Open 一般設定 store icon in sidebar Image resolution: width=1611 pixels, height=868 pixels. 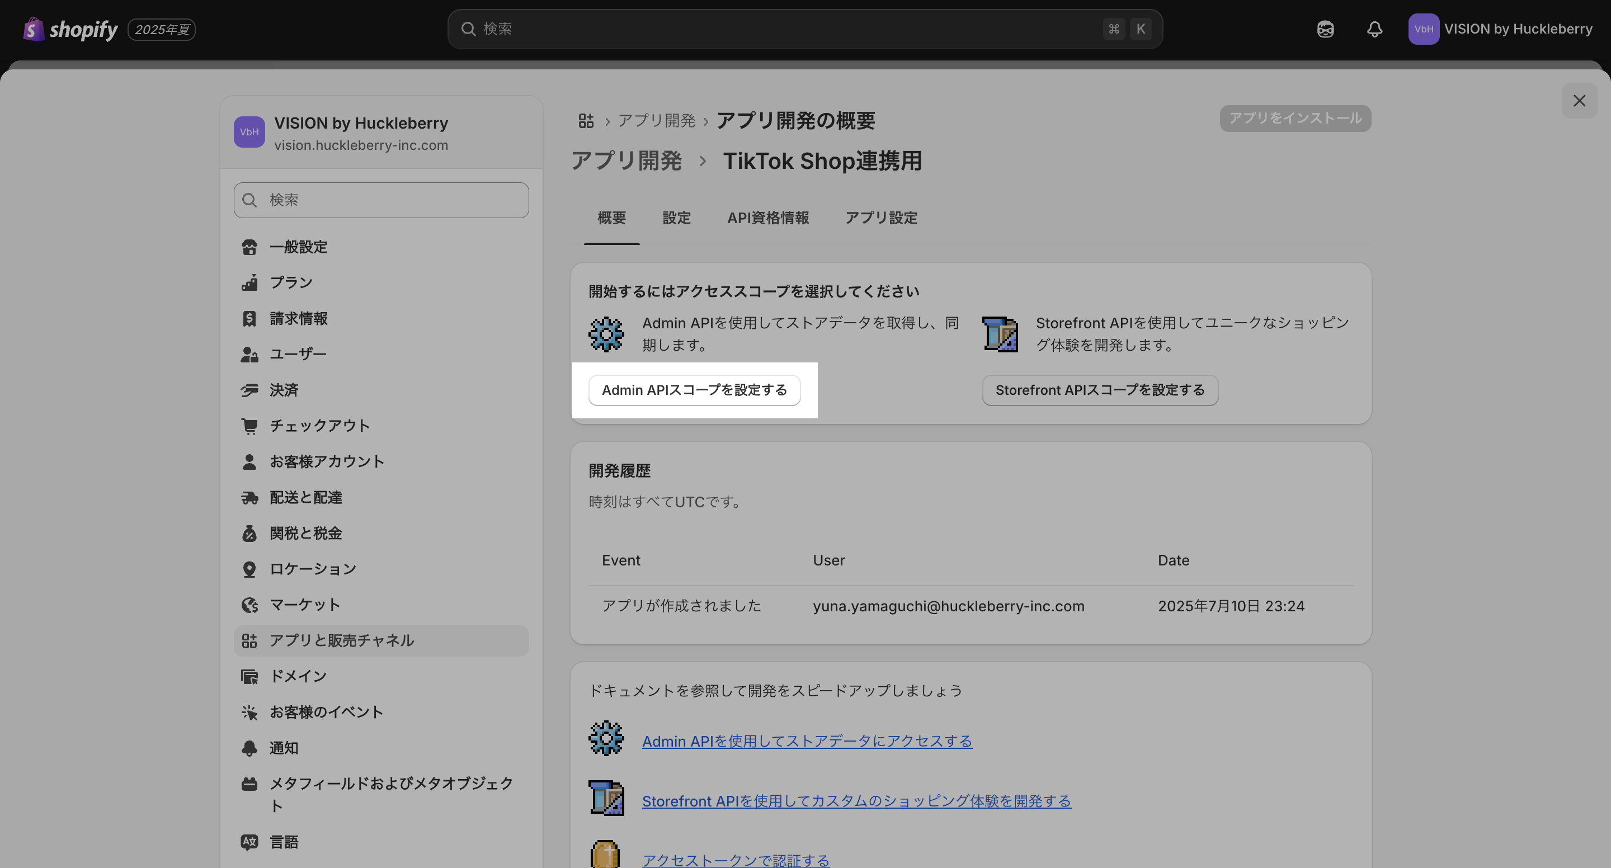[249, 247]
